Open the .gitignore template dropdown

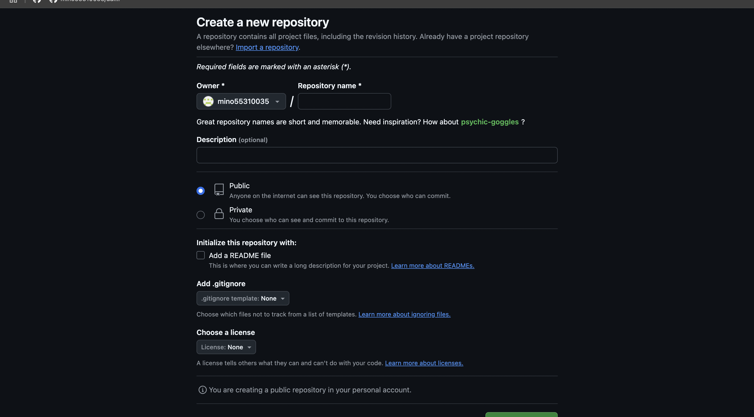coord(243,298)
